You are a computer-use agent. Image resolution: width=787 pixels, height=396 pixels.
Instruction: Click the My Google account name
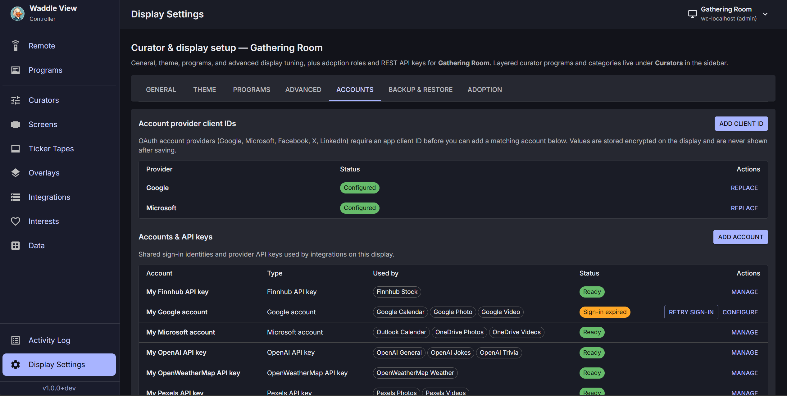177,312
